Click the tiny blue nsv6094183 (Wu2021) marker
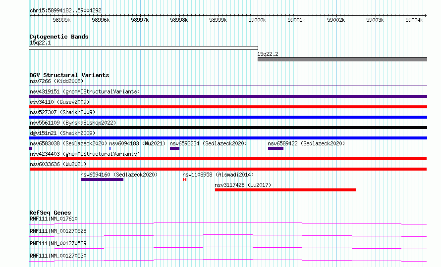441x267 pixels. tap(110, 148)
